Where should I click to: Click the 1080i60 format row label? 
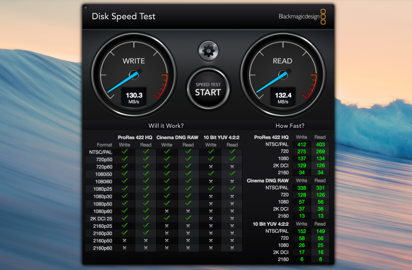point(104,182)
